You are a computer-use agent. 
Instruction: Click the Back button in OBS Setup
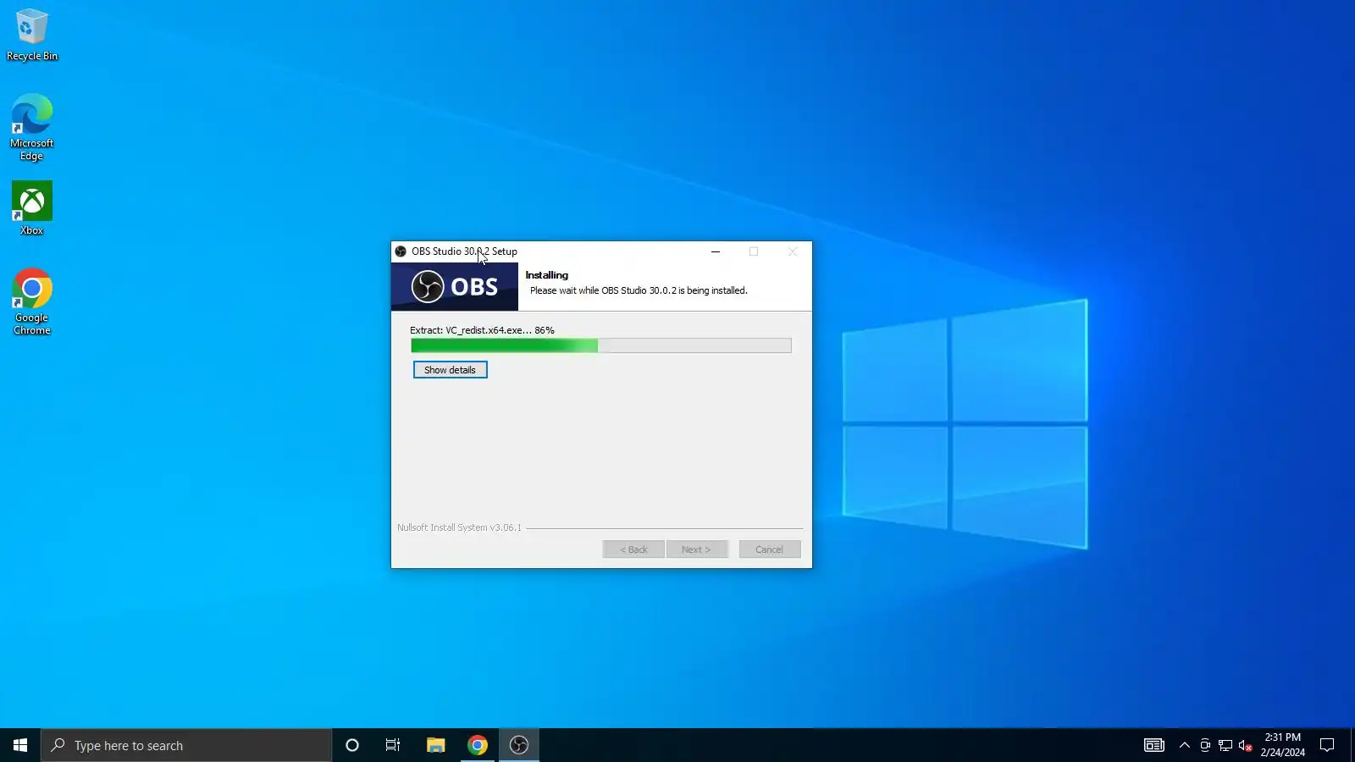click(633, 549)
